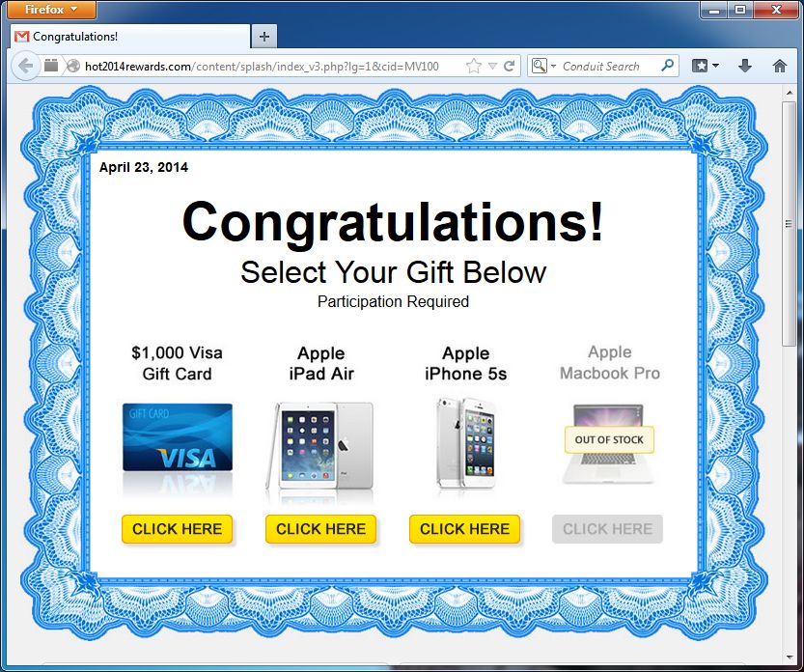
Task: Go back with the back arrow
Action: (25, 66)
